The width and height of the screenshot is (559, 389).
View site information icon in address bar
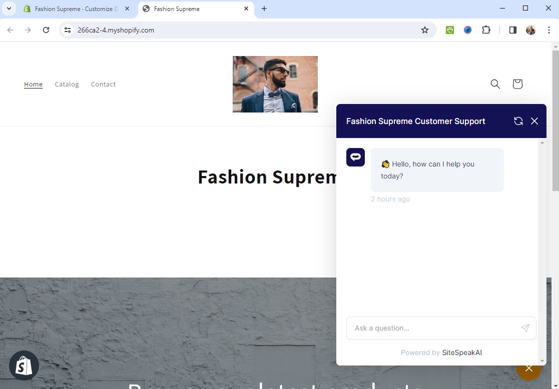point(68,30)
